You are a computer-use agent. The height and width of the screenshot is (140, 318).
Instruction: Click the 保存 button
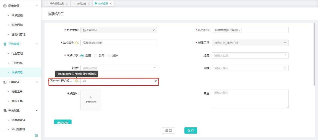click(191, 130)
